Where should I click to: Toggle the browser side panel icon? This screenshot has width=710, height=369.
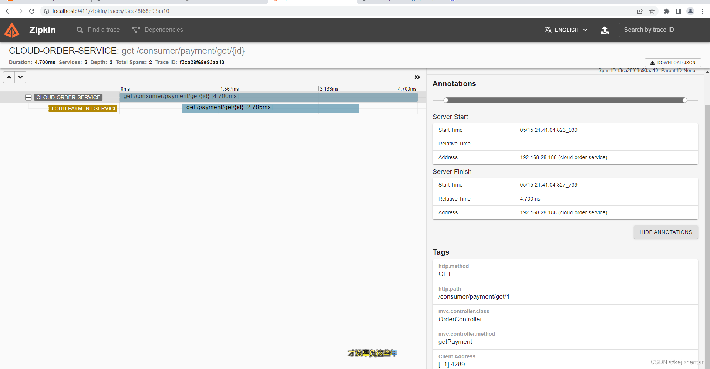679,11
